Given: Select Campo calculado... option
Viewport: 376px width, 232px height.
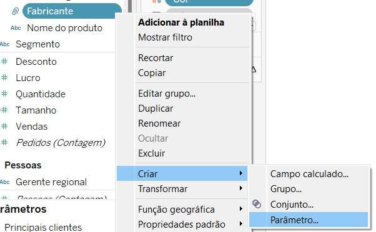Looking at the screenshot, I should point(309,174).
